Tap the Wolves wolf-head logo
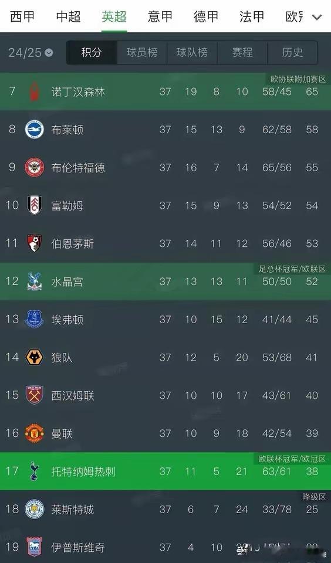Viewport: 331px width, 563px height. [34, 357]
